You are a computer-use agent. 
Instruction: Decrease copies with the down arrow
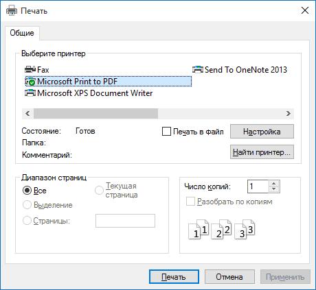274,189
